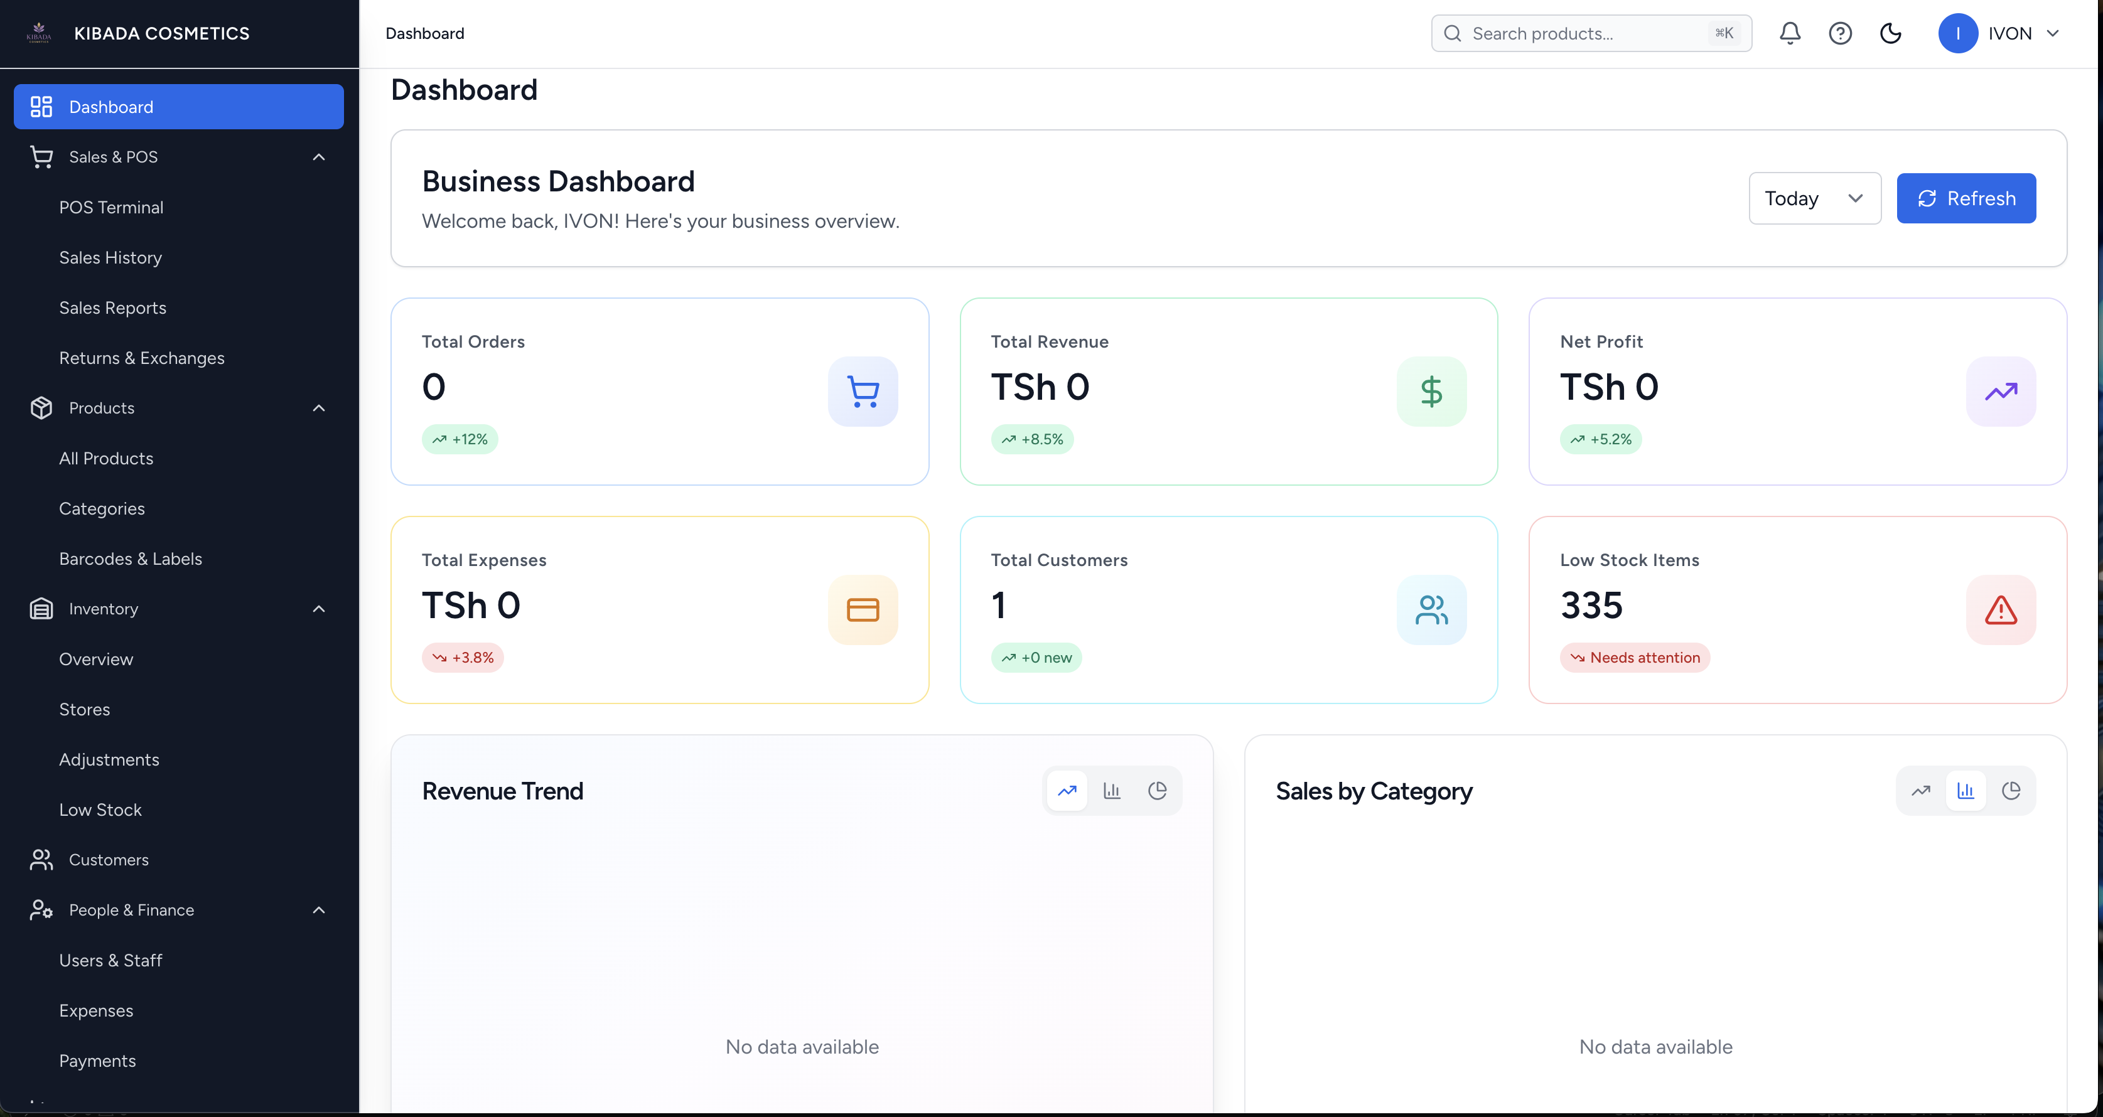The height and width of the screenshot is (1117, 2103).
Task: Click the Total Revenue dollar icon
Action: (x=1431, y=392)
